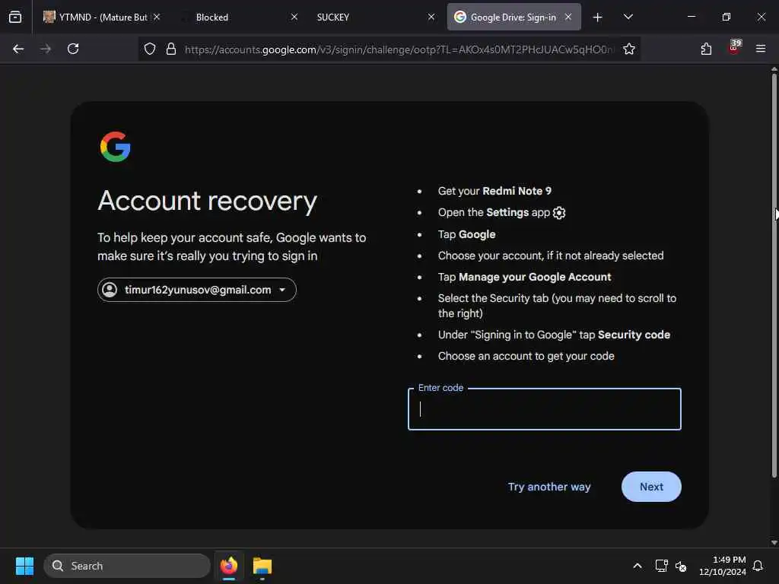The height and width of the screenshot is (584, 779).
Task: Open the Extensions puzzle icon
Action: tap(706, 49)
